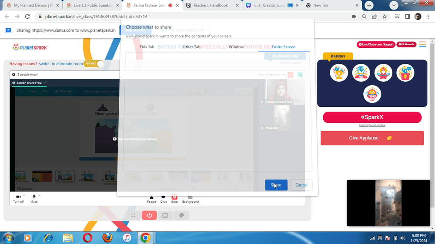Reload the current page
The image size is (435, 244).
tap(27, 16)
